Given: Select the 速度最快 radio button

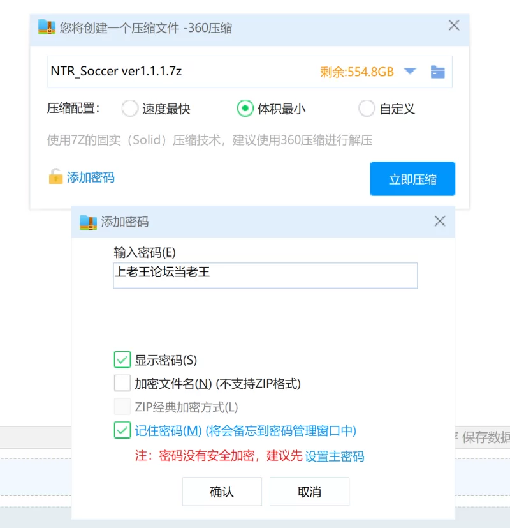Looking at the screenshot, I should pos(130,109).
